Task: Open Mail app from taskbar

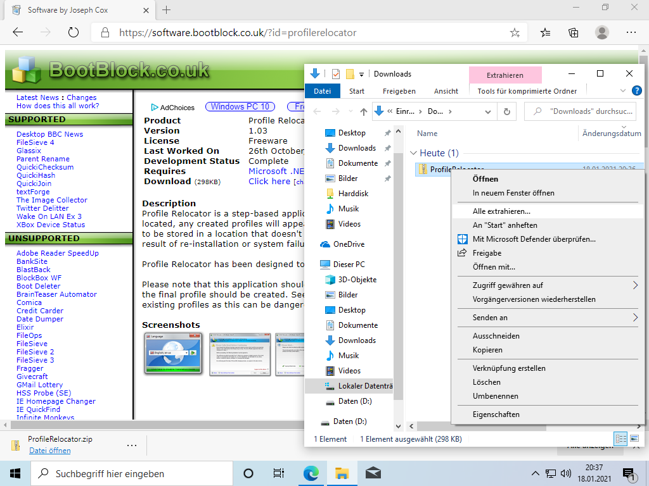Action: point(373,473)
